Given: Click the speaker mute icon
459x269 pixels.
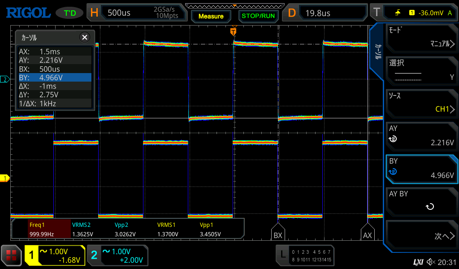Looking at the screenshot, I should click(431, 262).
